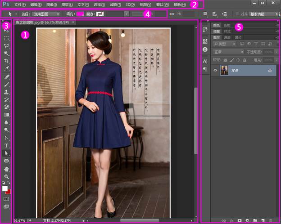Select the History Brush tool

[6, 99]
